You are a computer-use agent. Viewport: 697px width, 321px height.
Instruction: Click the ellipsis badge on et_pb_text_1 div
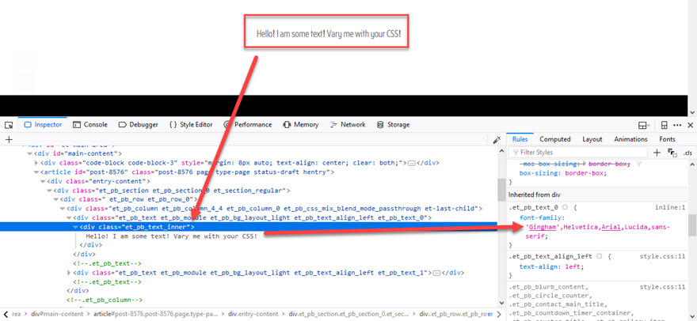point(436,272)
